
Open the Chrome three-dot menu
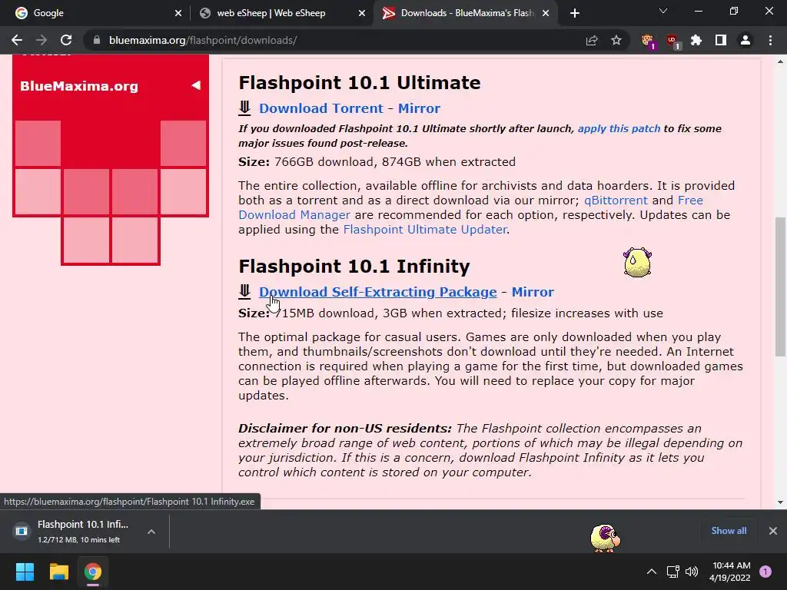point(770,40)
